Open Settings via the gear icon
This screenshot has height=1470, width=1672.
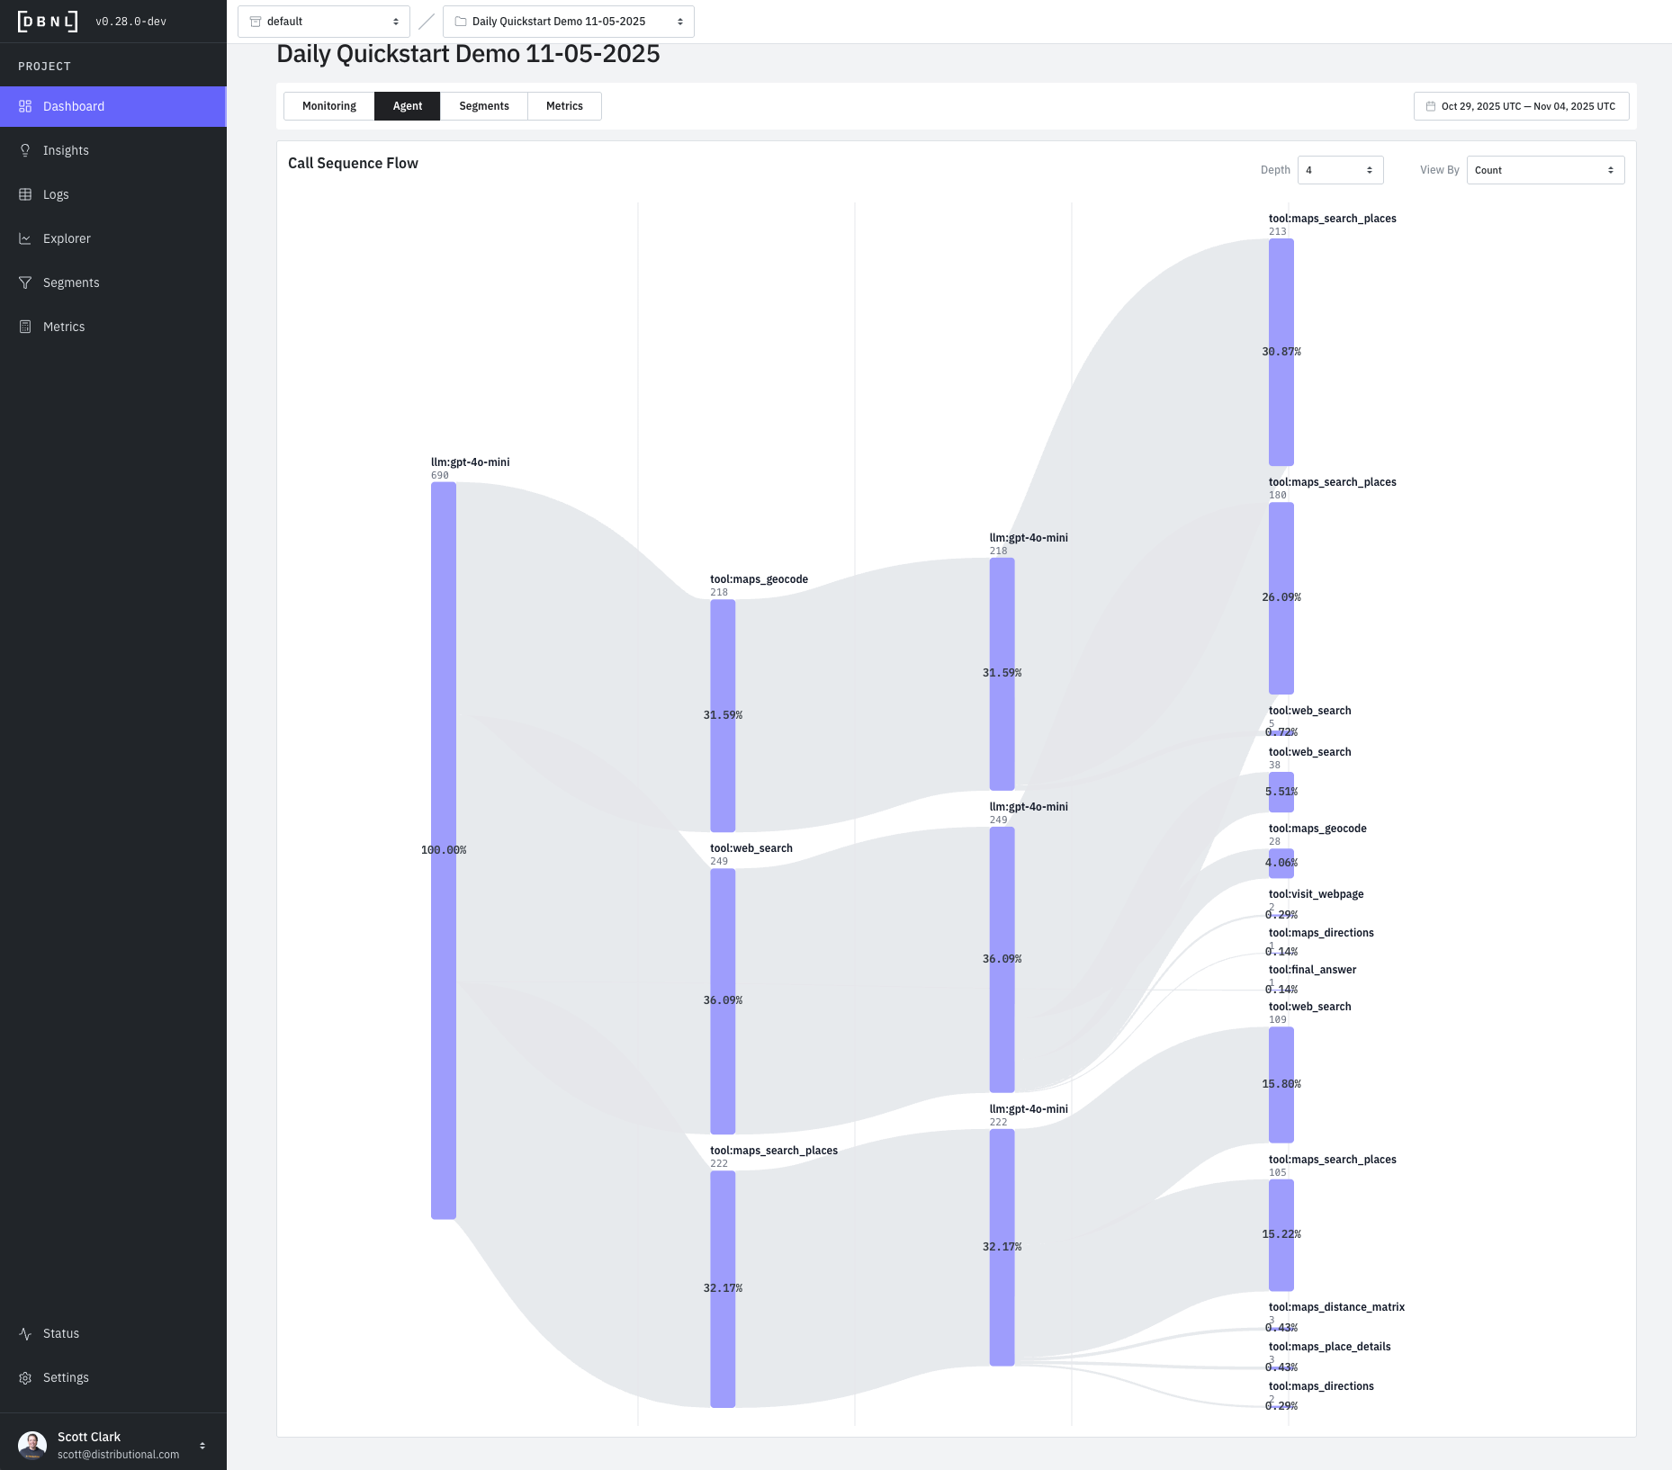pos(25,1377)
